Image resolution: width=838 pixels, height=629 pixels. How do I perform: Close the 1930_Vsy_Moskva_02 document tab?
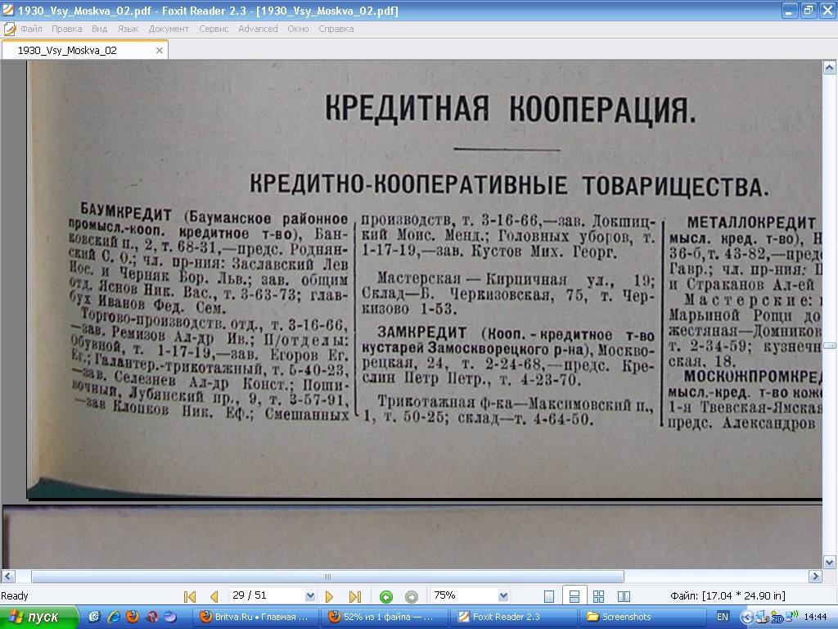pos(160,50)
